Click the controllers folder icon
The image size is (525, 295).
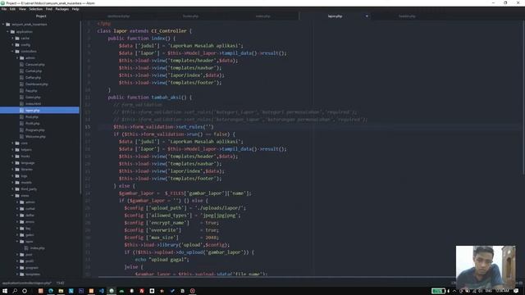(x=17, y=52)
